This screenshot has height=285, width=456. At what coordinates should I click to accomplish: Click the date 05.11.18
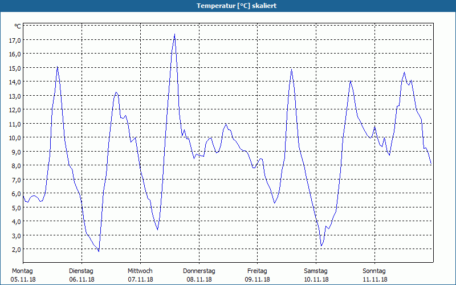[23, 279]
